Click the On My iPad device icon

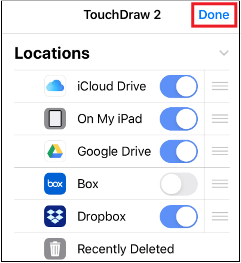click(x=55, y=119)
